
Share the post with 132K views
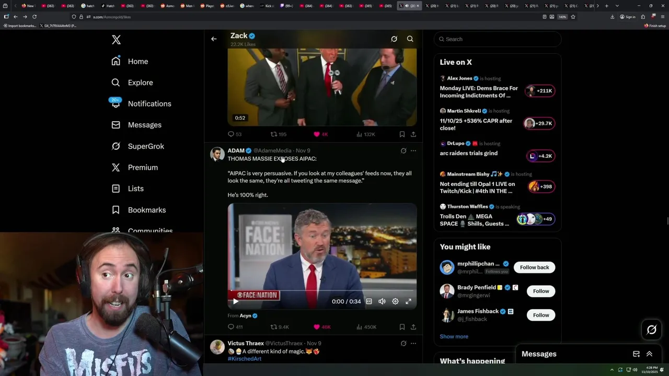coord(413,134)
